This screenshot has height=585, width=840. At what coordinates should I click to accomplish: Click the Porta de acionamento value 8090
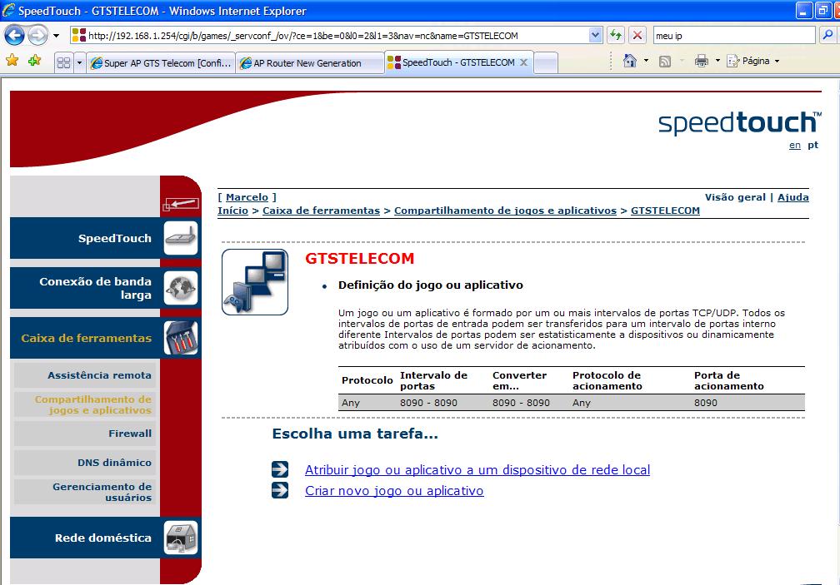coord(706,403)
